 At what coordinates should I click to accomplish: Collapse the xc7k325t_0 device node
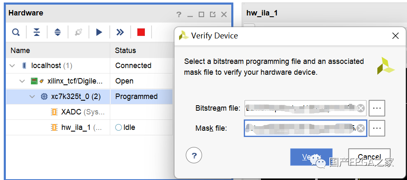coord(32,96)
